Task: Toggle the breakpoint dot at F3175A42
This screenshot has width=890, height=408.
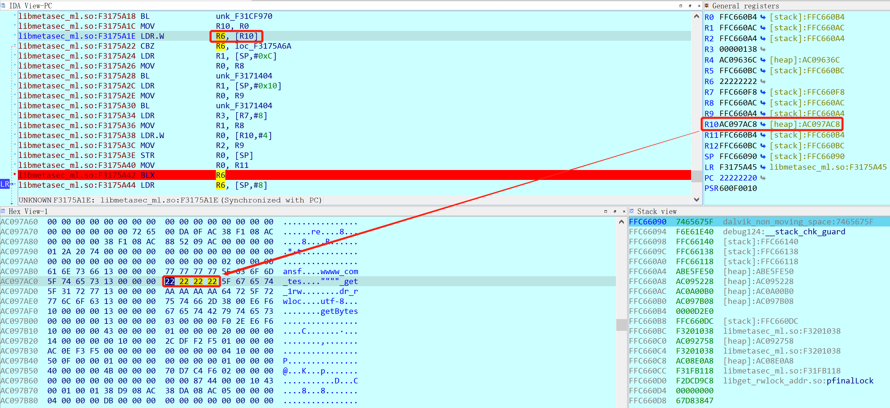Action: [14, 174]
